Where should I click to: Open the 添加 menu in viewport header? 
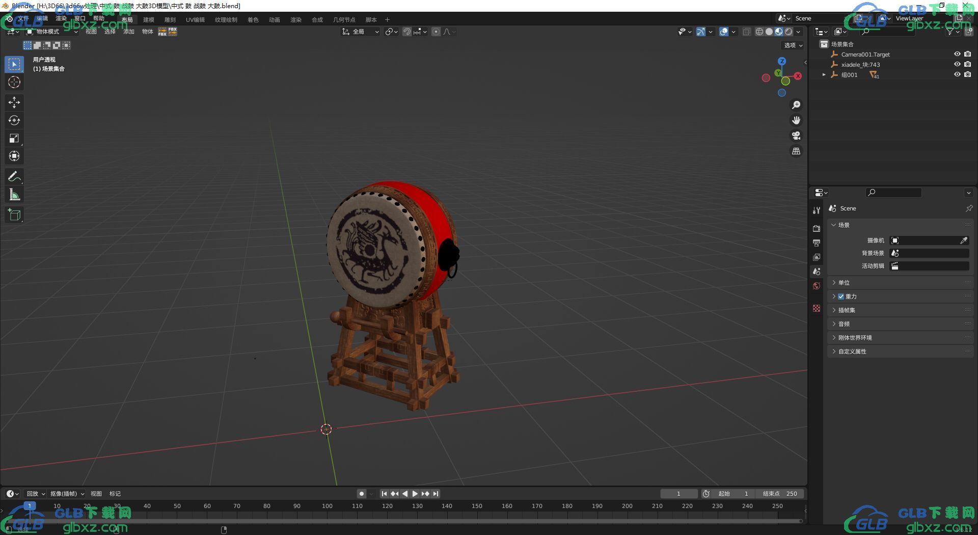click(x=128, y=32)
